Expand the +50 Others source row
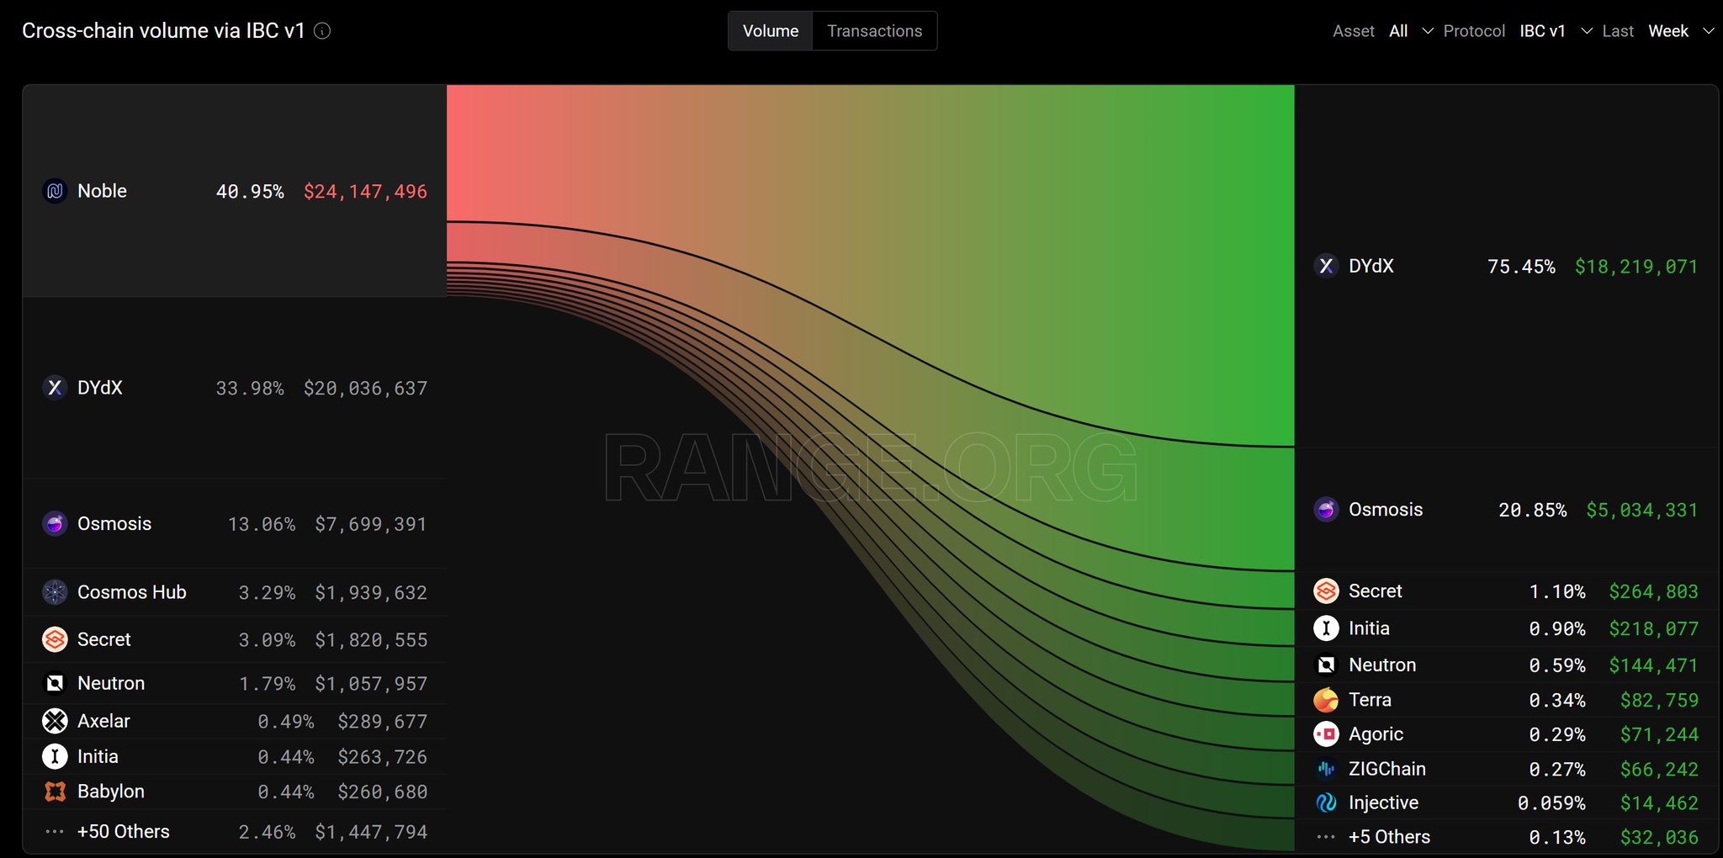The width and height of the screenshot is (1723, 858). click(235, 832)
